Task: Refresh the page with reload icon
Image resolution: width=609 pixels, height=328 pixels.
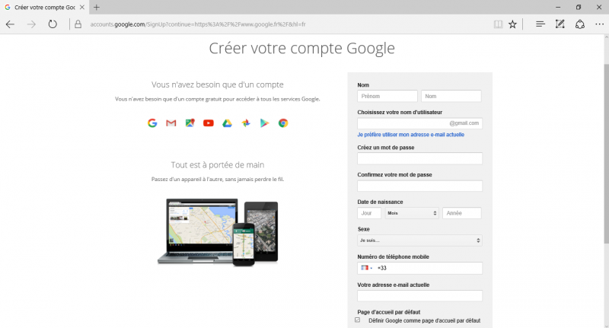Action: pyautogui.click(x=53, y=24)
